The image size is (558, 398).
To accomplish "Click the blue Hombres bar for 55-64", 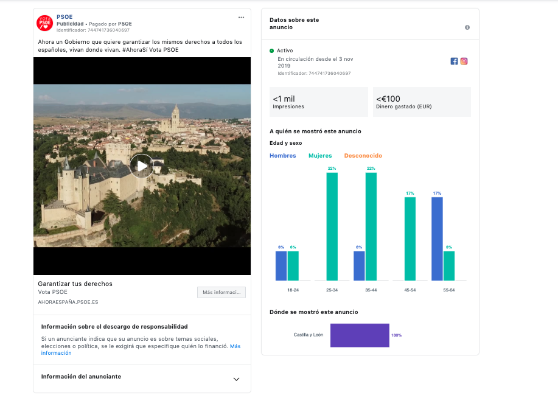I will 437,239.
